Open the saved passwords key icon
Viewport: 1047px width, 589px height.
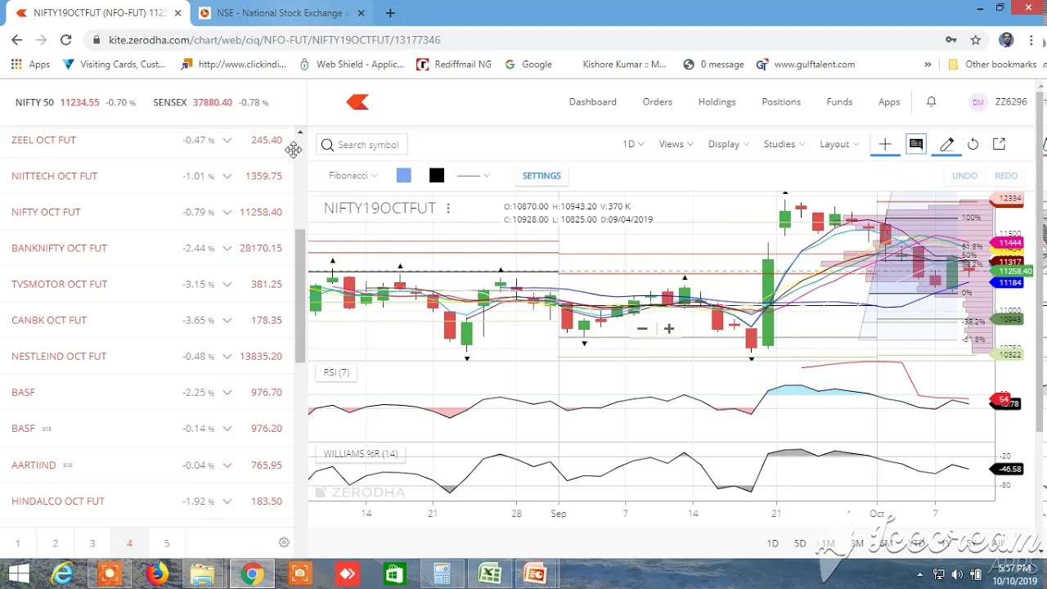(950, 39)
